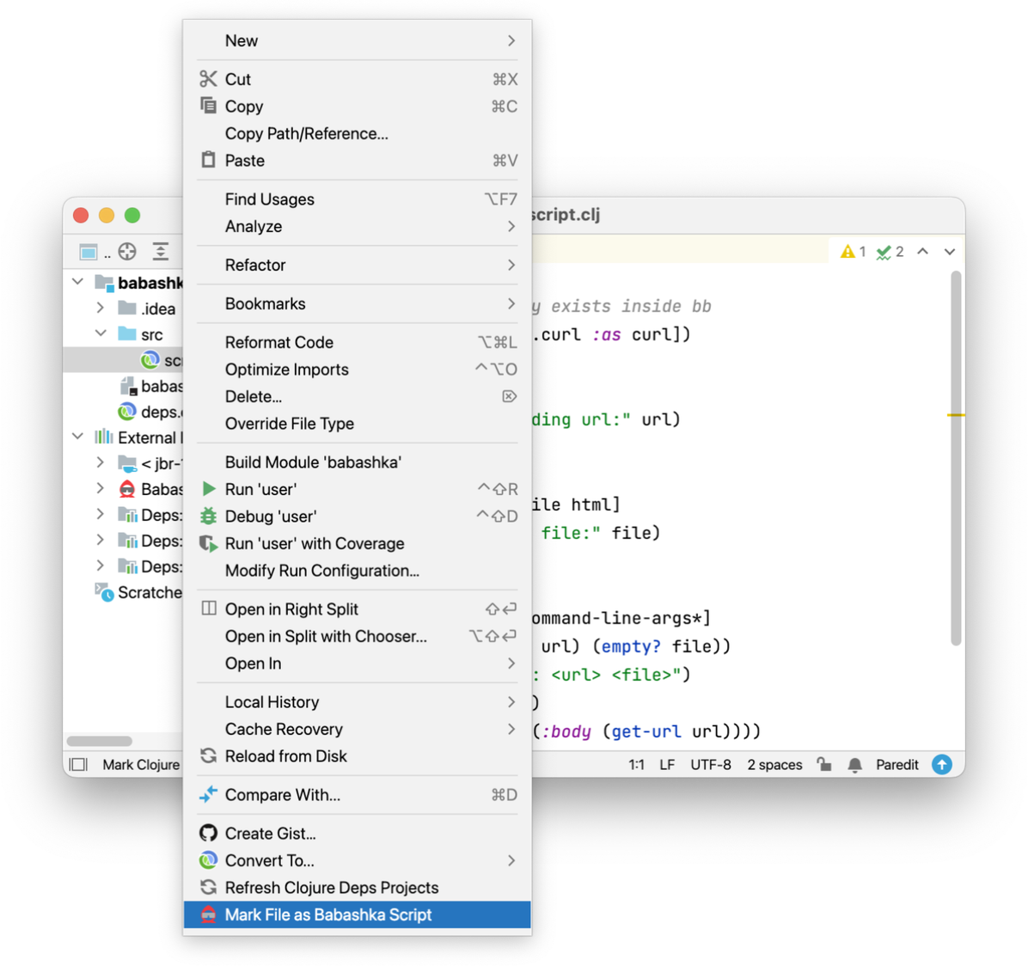This screenshot has width=1028, height=966.
Task: Click the Open in Right Split icon
Action: pyautogui.click(x=209, y=608)
